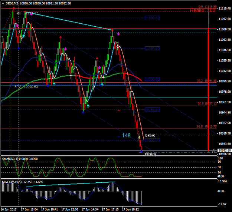Click the boxed 11100.00 price label
The width and height of the screenshot is (232, 212).
tap(152, 18)
